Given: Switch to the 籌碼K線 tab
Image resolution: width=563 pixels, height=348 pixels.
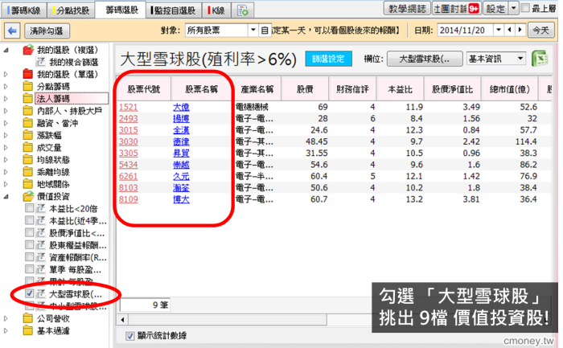Looking at the screenshot, I should click(27, 10).
